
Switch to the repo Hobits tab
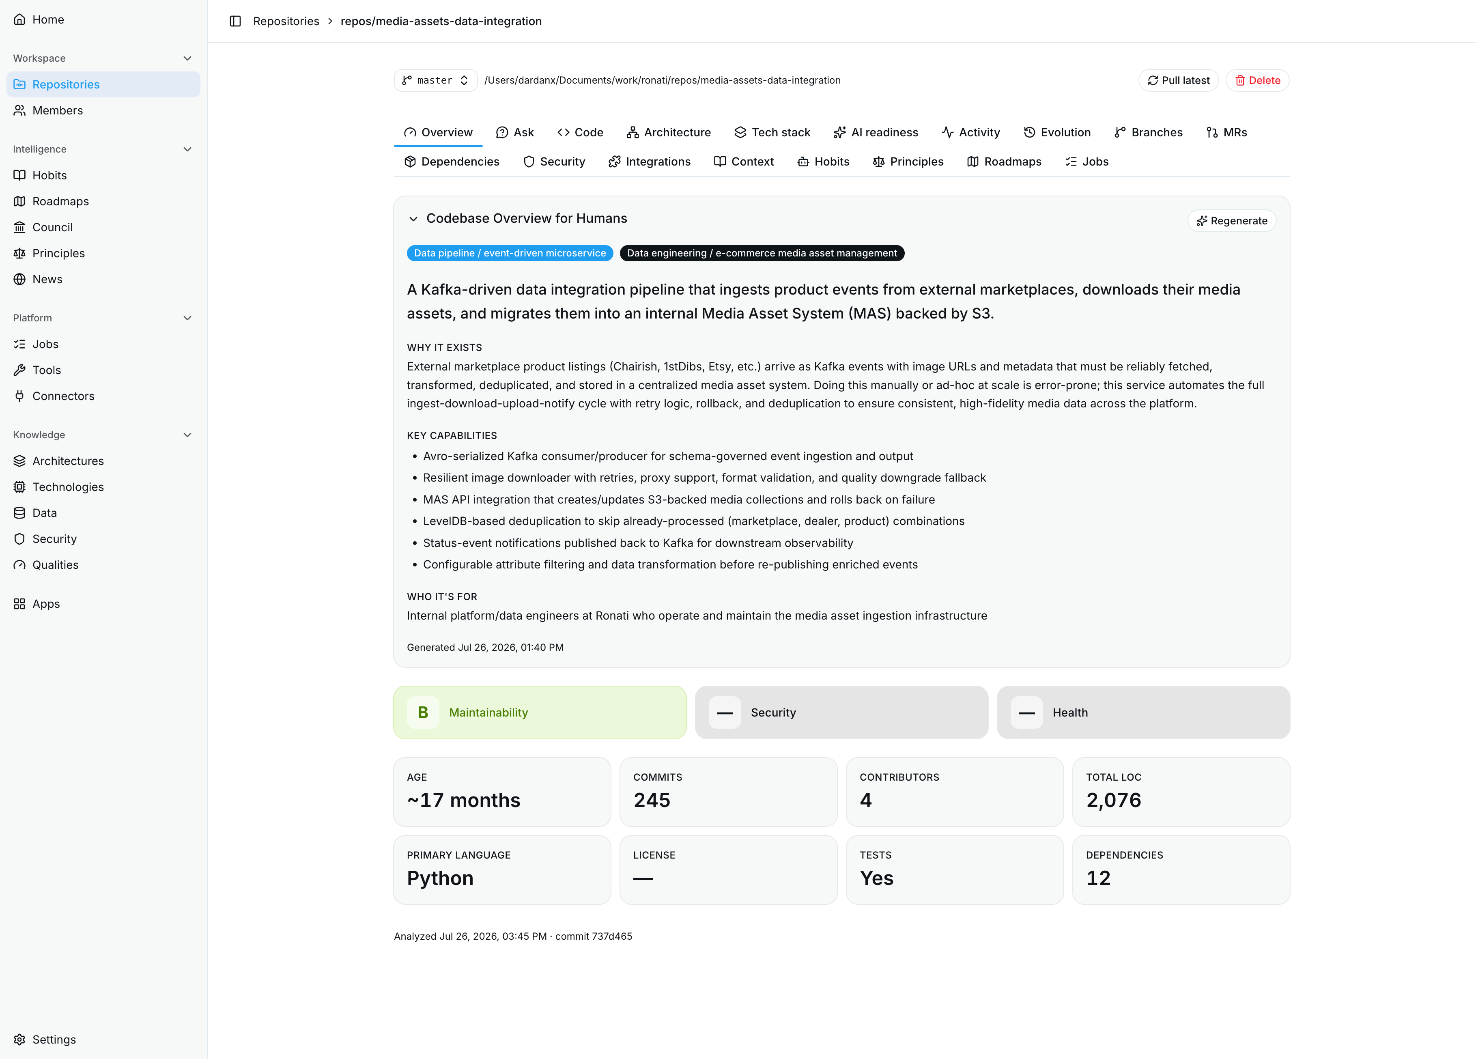[823, 161]
